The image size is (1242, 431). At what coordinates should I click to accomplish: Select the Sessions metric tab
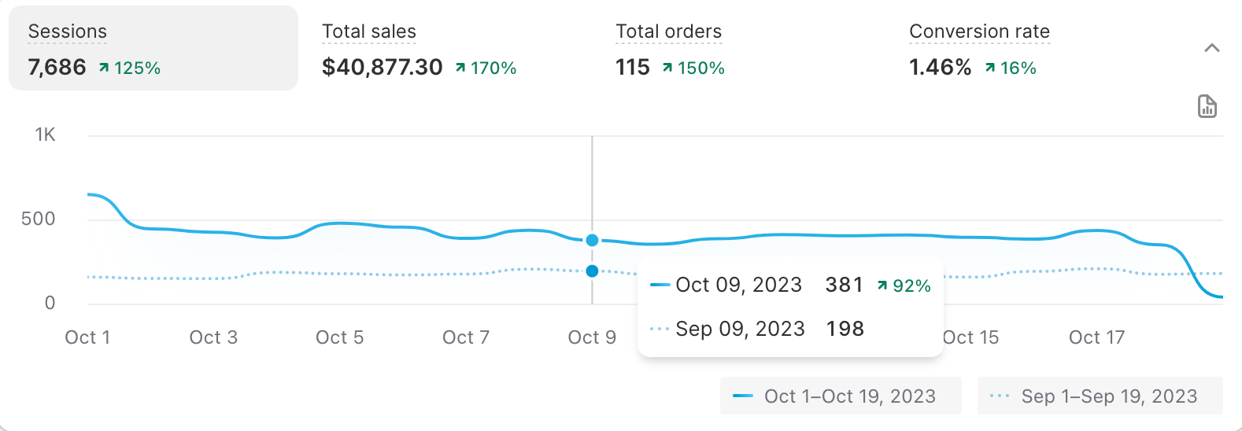click(x=153, y=49)
